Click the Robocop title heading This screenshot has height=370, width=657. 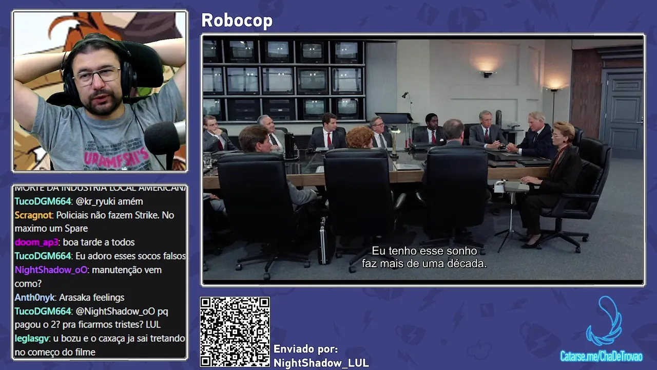[x=237, y=21]
